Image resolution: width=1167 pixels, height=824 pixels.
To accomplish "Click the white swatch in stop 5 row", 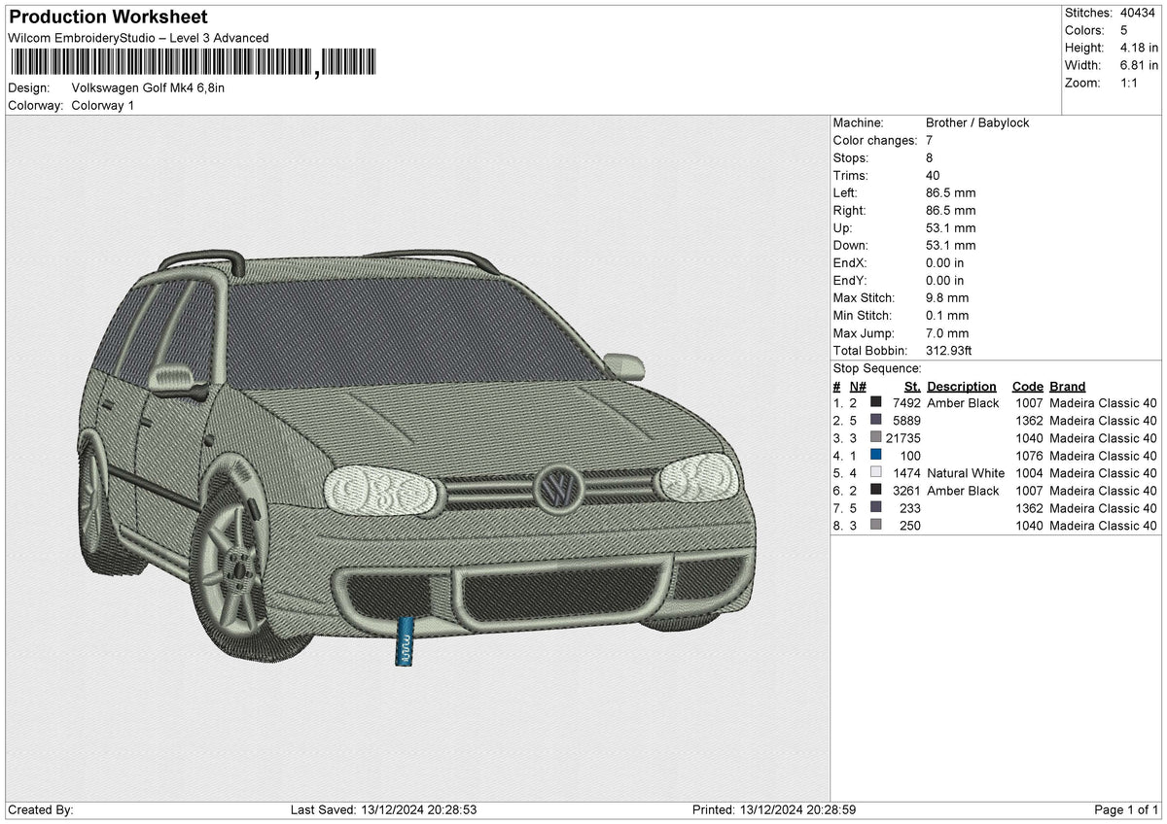I will pyautogui.click(x=876, y=472).
